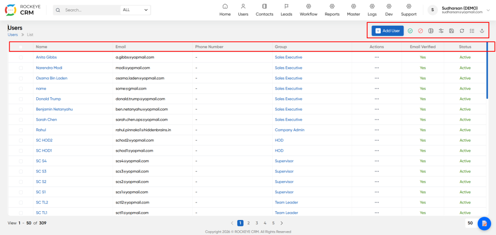The height and width of the screenshot is (235, 496).
Task: Go to page 3
Action: (257, 223)
